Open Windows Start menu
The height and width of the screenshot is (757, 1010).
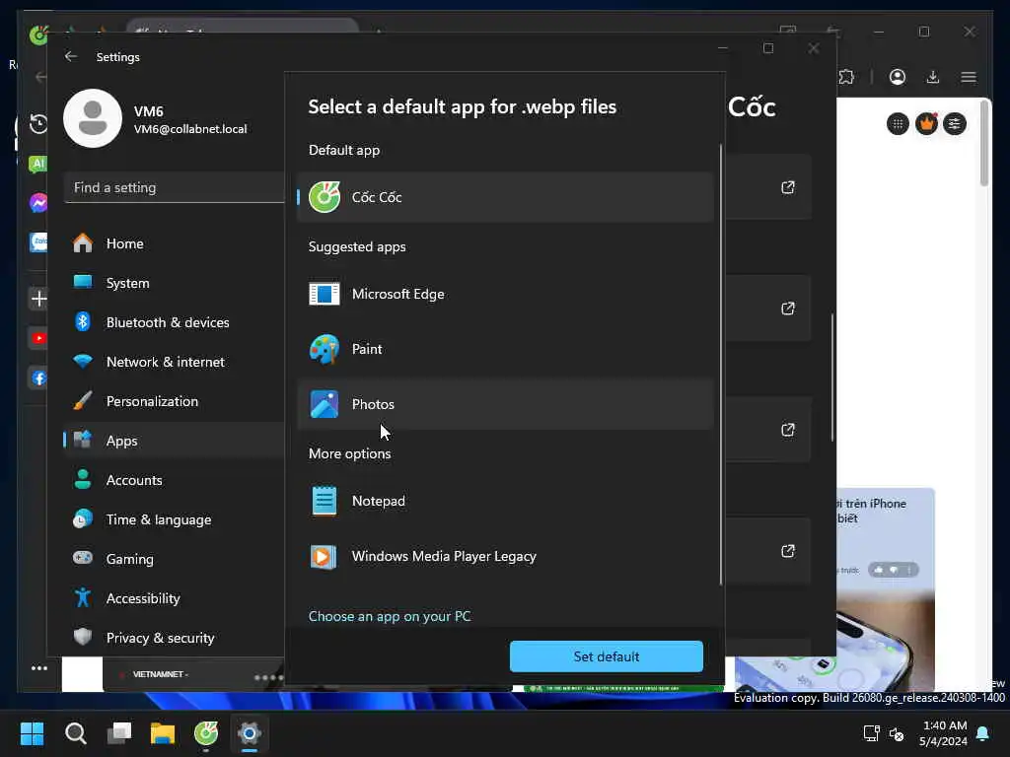click(x=32, y=733)
